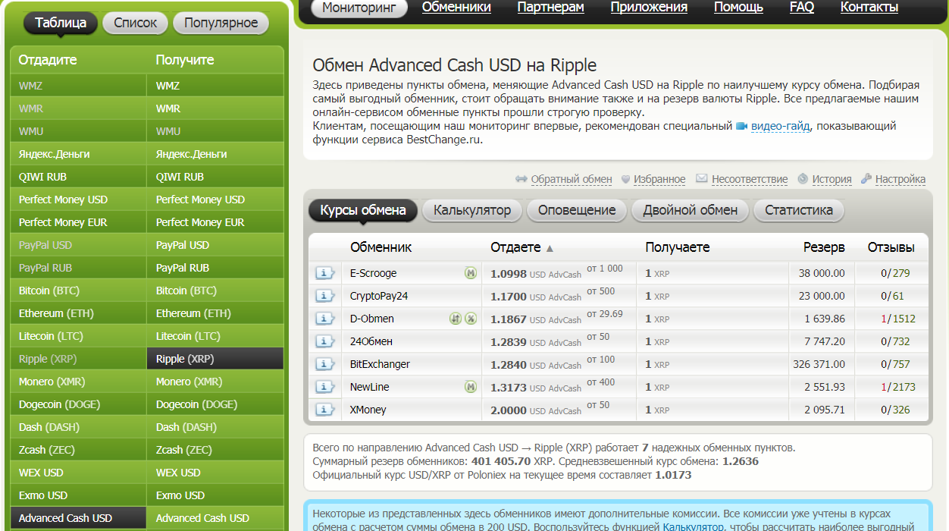Choose PayPal USD in the Получите column
Image resolution: width=949 pixels, height=531 pixels.
pyautogui.click(x=215, y=245)
